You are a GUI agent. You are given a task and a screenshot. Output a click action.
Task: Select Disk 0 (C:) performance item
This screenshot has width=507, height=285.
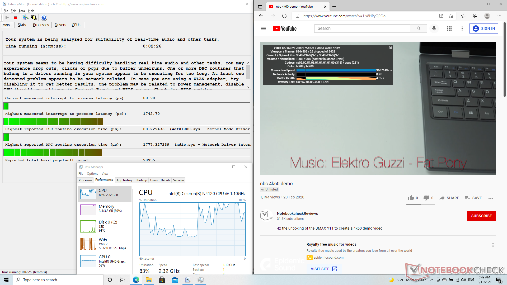click(105, 226)
